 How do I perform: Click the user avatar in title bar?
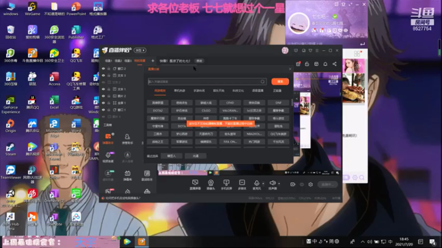285,50
